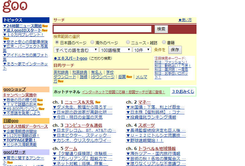Open the すべての語を含む dropdown

(76, 50)
